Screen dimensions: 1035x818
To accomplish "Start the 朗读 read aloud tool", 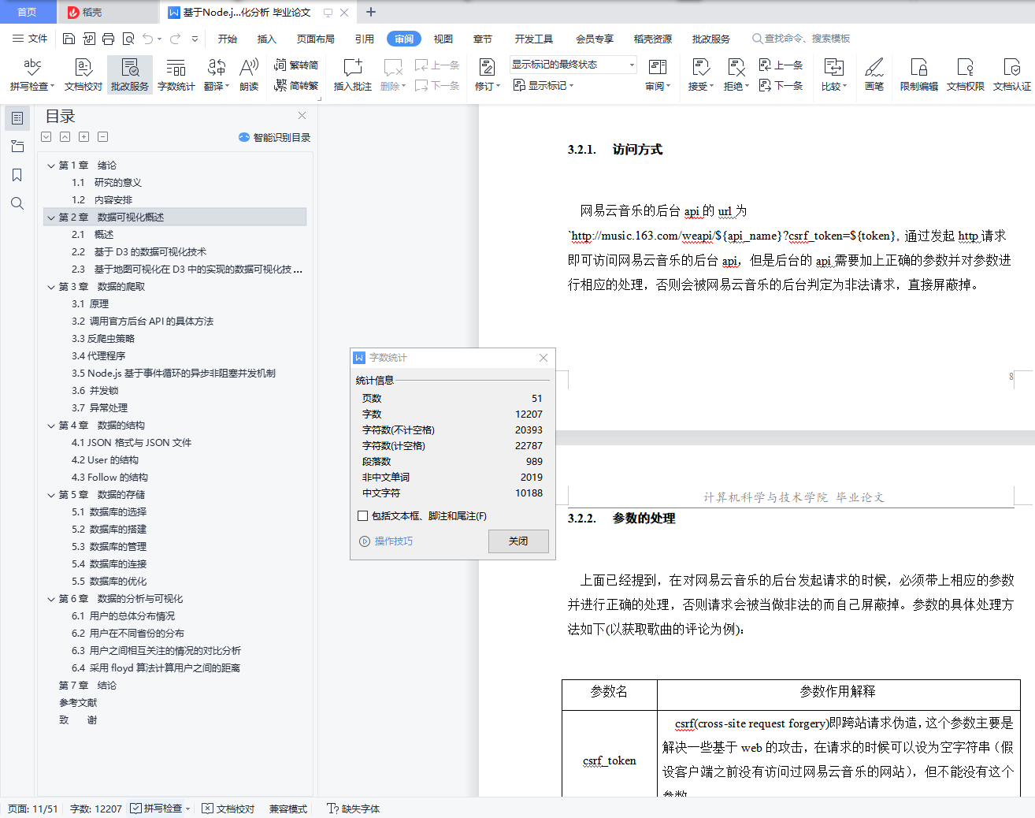I will [x=249, y=74].
